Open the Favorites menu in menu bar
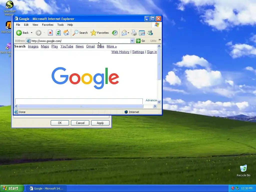Screen dimensions: 256x192 point(48,25)
